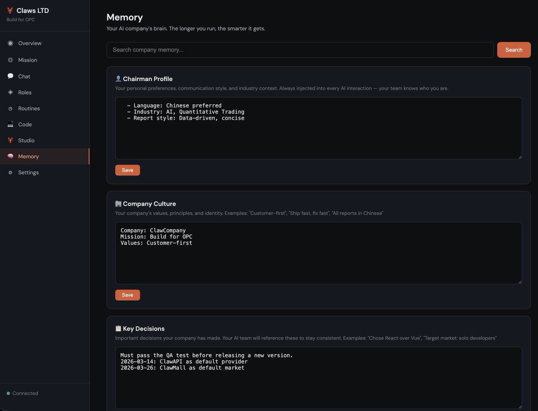Viewport: 538px width, 411px height.
Task: Save the Chairman Profile
Action: (127, 170)
